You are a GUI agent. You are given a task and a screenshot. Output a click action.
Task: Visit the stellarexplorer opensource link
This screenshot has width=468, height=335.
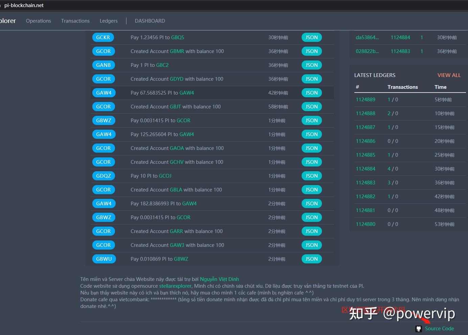(175, 286)
